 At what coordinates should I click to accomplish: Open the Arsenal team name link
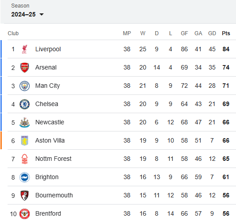pyautogui.click(x=46, y=67)
